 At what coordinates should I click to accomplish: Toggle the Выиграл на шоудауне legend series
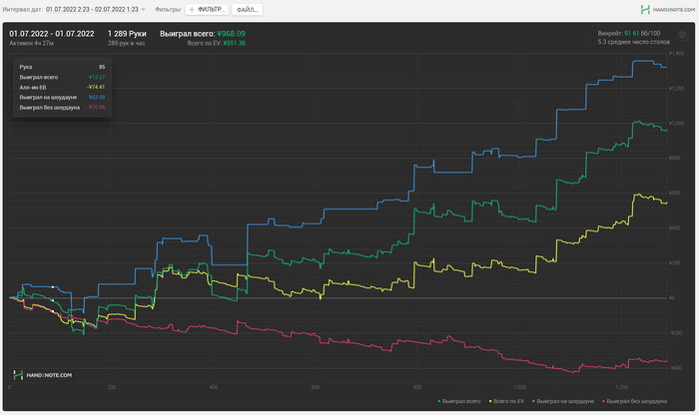pos(563,401)
